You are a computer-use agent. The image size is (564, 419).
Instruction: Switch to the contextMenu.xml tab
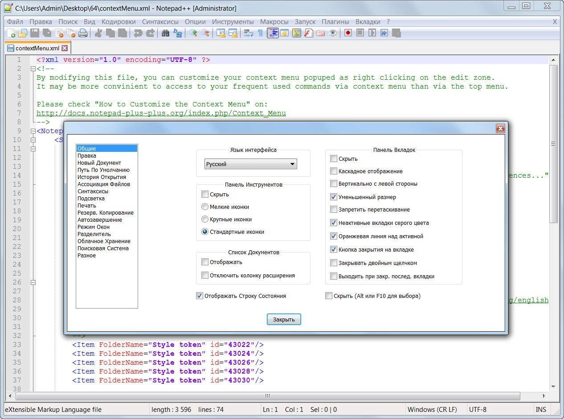click(37, 48)
